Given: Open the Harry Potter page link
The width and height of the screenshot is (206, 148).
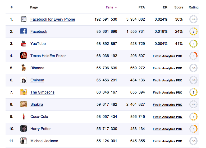Looking at the screenshot, I should click(40, 129).
